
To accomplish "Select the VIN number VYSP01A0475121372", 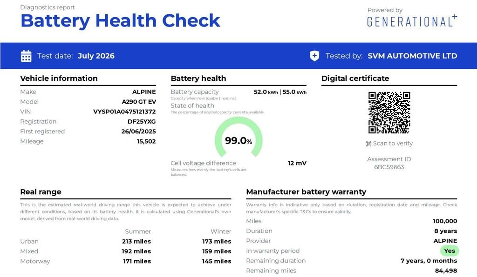I will click(x=124, y=112).
